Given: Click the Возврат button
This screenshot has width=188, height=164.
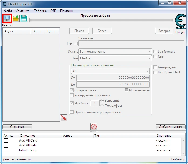Looking at the screenshot, I should point(164,31).
